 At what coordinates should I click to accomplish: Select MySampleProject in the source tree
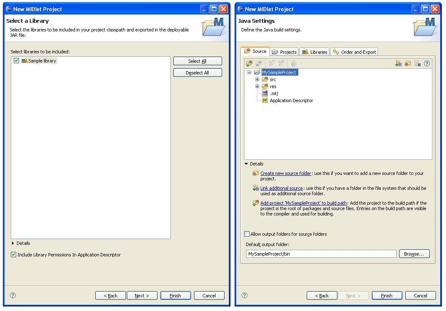click(x=280, y=72)
